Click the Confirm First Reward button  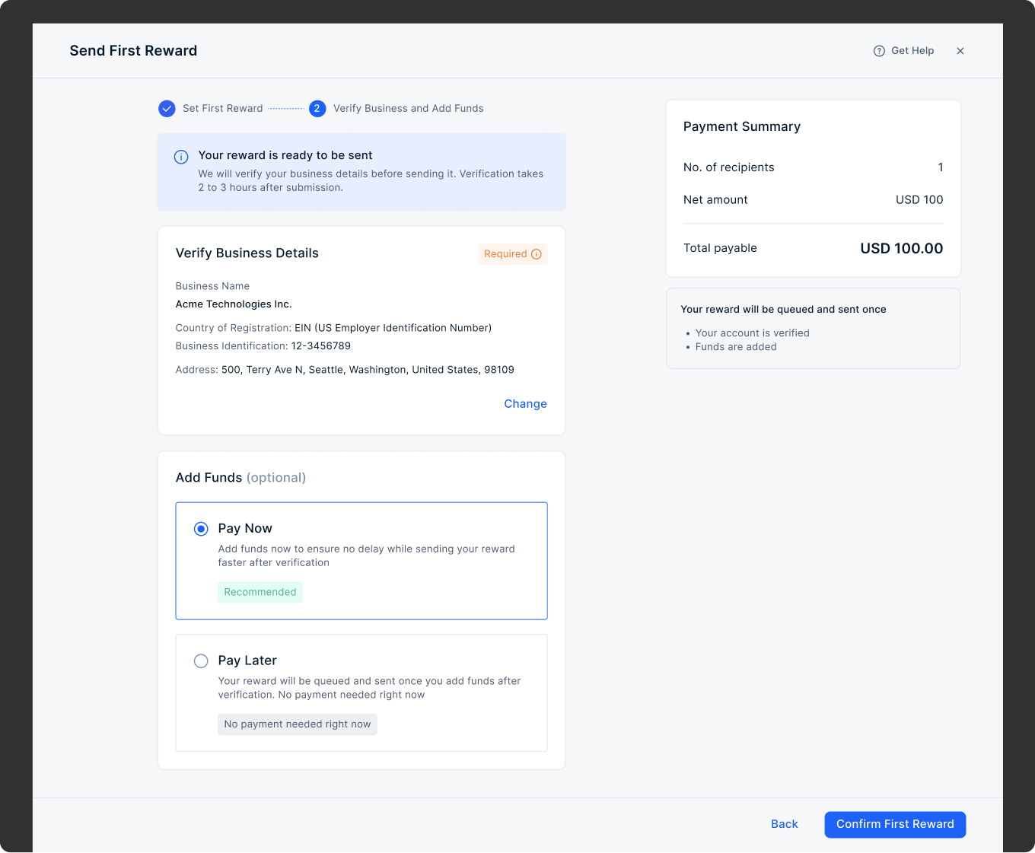click(895, 825)
